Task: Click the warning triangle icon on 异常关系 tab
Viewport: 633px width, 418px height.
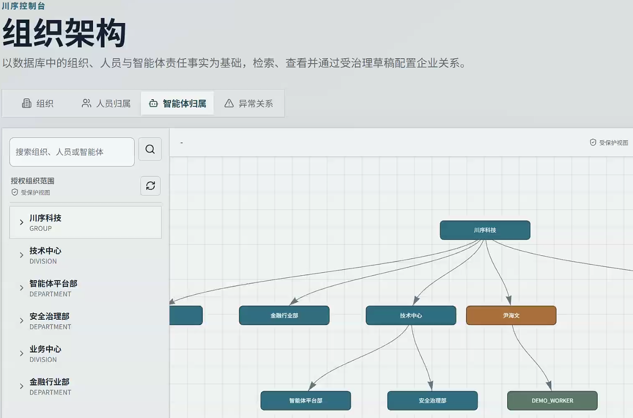Action: click(229, 103)
